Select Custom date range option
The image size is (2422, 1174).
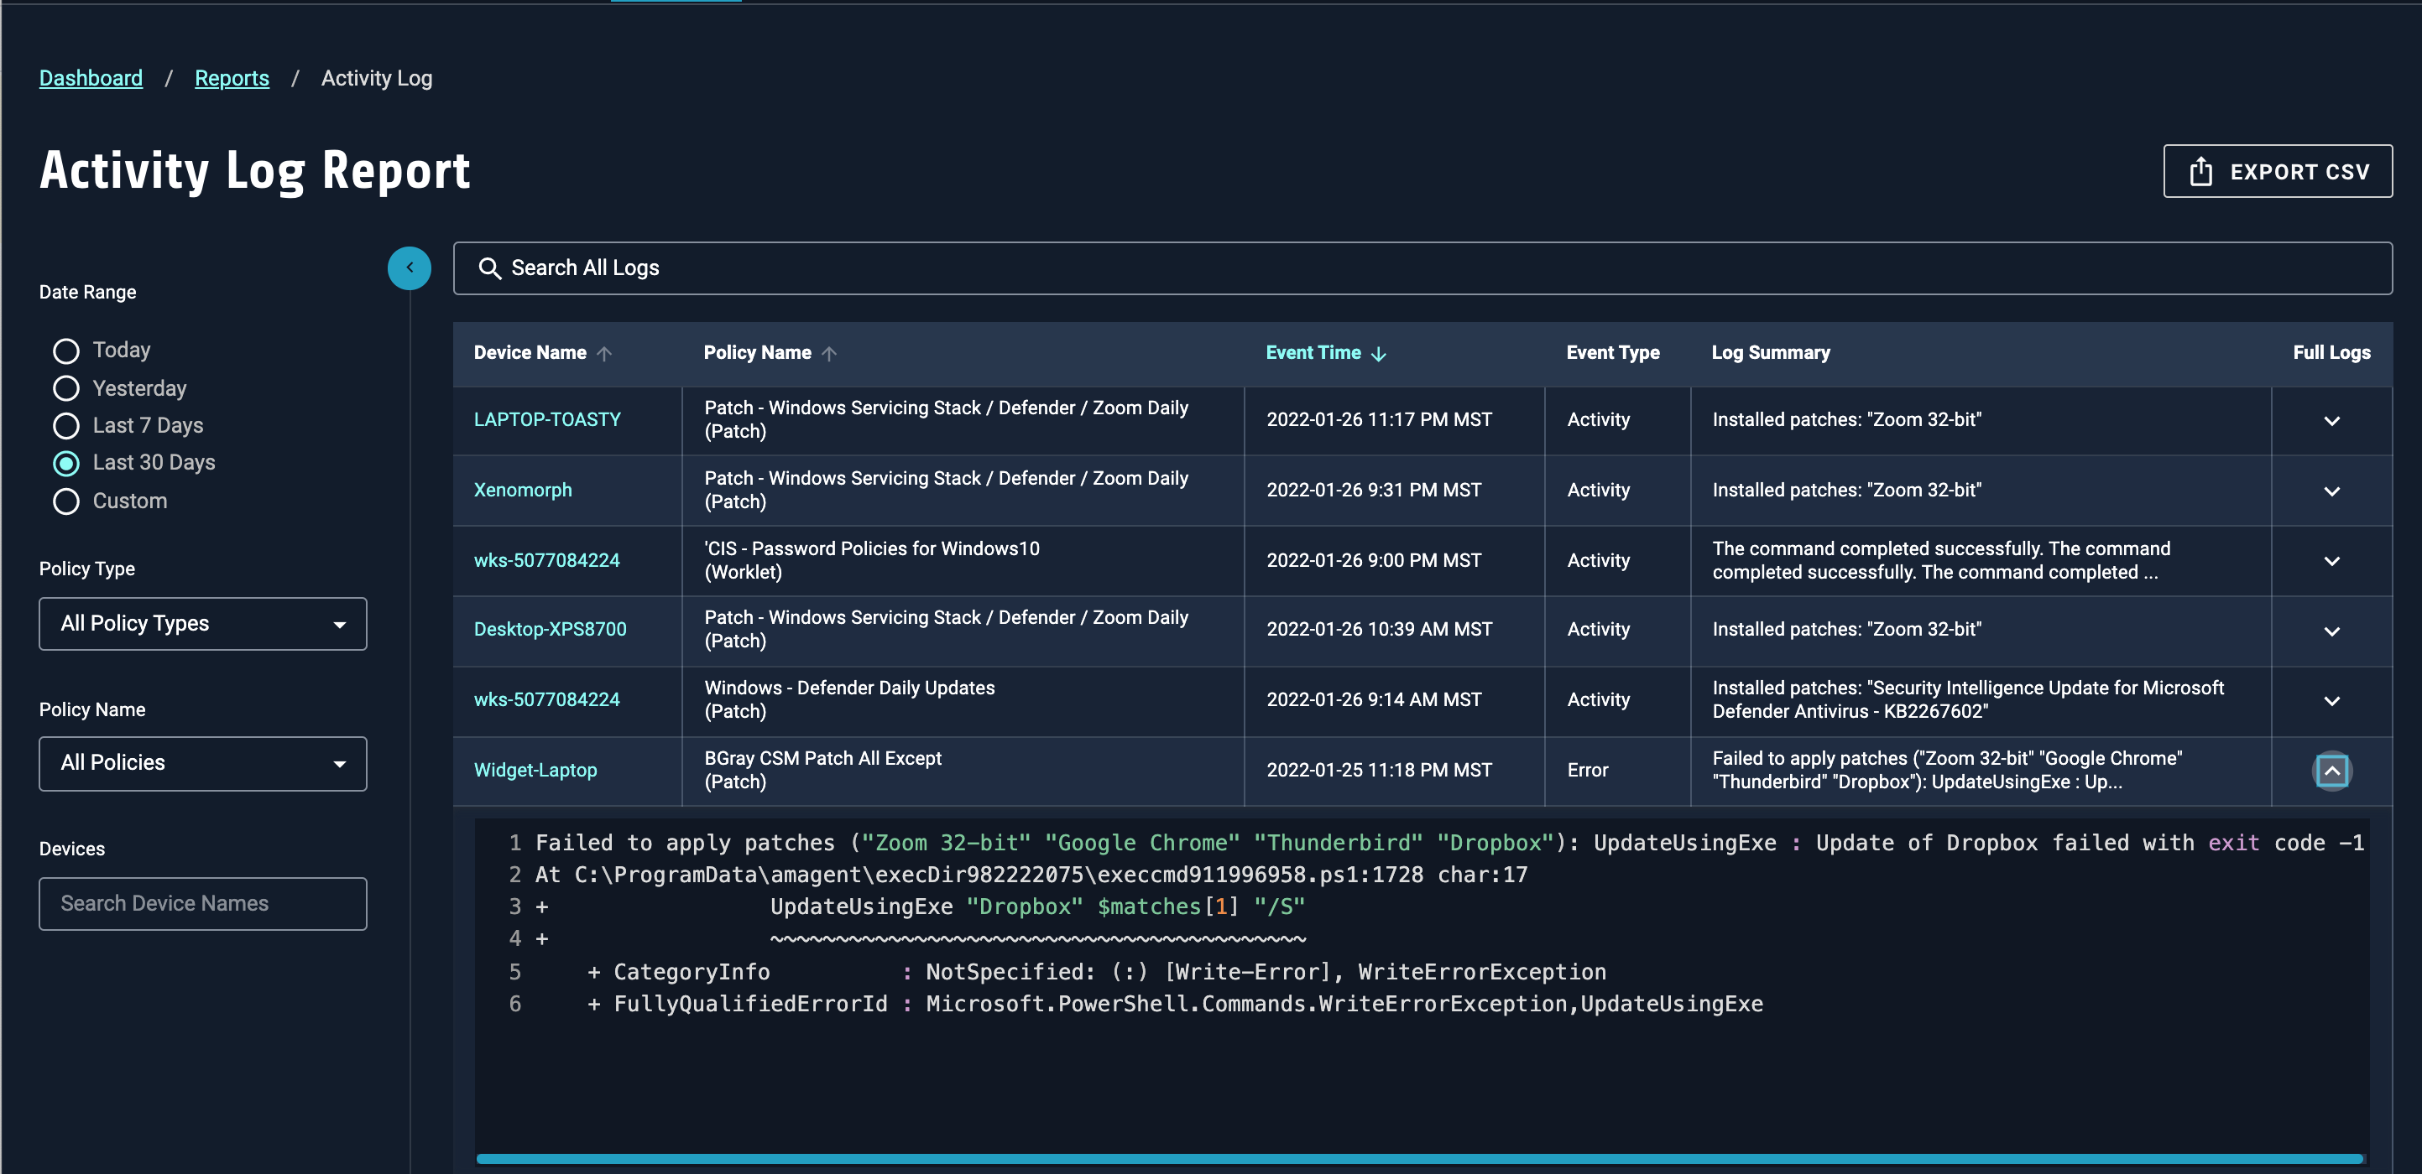pyautogui.click(x=65, y=501)
